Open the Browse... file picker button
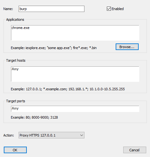 pyautogui.click(x=127, y=47)
